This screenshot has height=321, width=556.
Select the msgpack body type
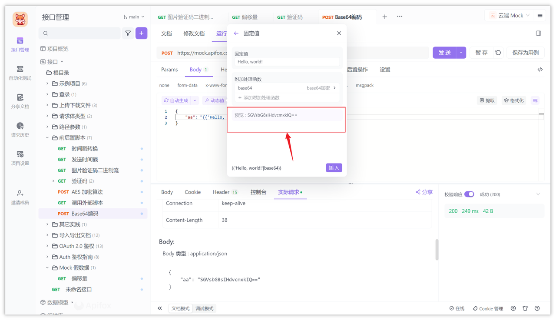(x=364, y=85)
